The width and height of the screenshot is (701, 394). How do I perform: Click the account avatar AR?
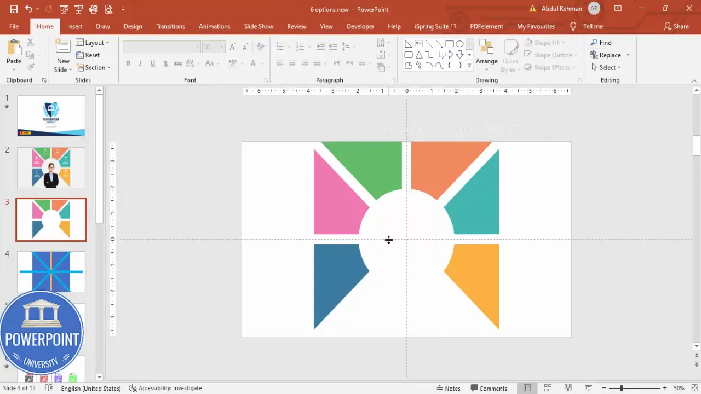594,9
